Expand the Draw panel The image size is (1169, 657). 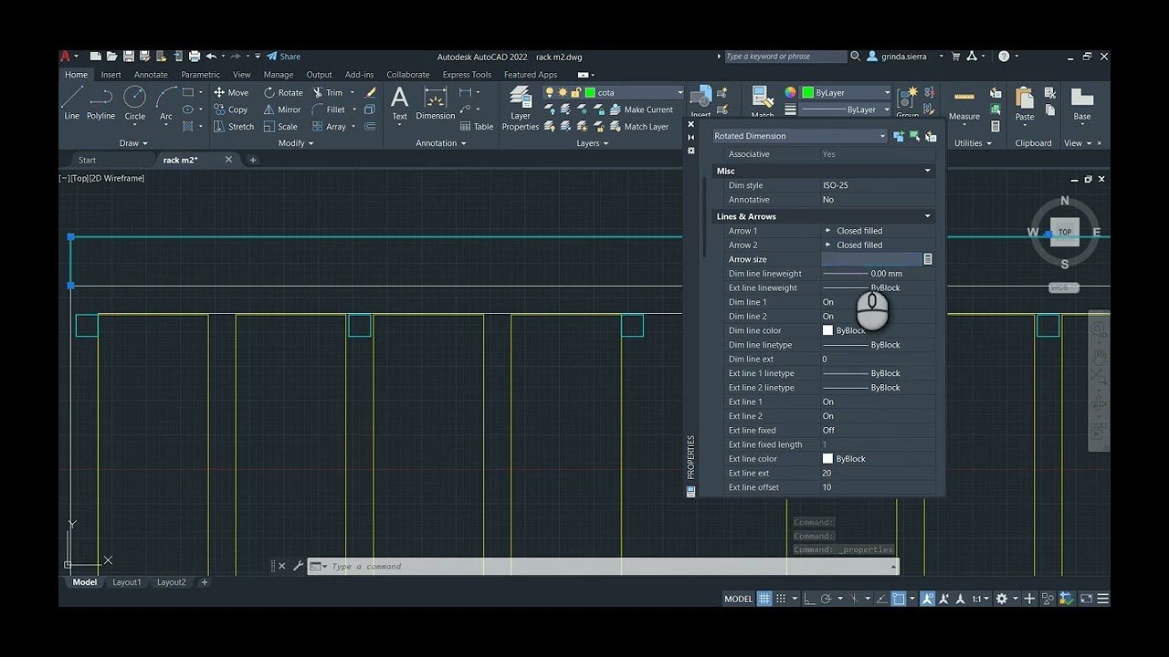pos(133,143)
